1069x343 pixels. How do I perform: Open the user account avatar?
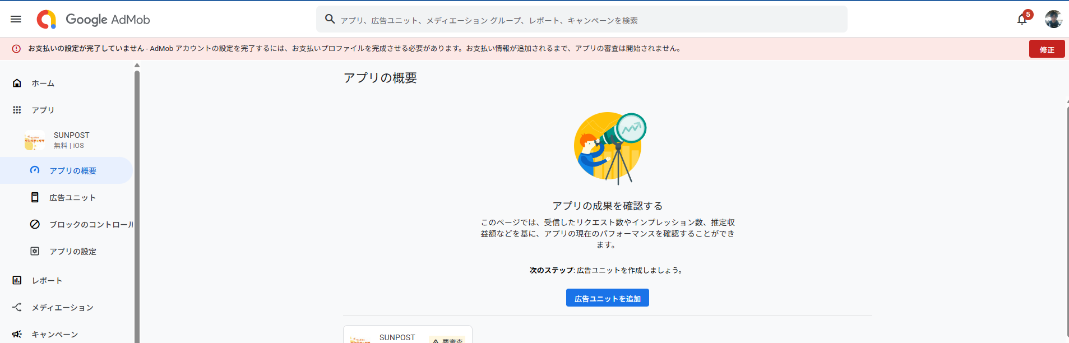coord(1053,19)
